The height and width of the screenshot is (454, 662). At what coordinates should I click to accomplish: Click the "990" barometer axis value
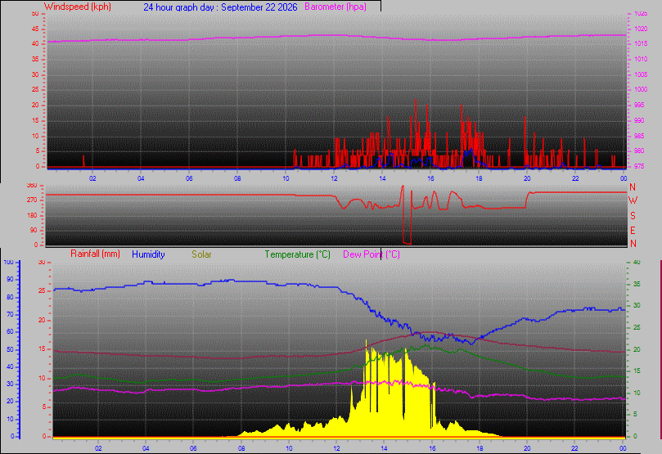coord(639,121)
